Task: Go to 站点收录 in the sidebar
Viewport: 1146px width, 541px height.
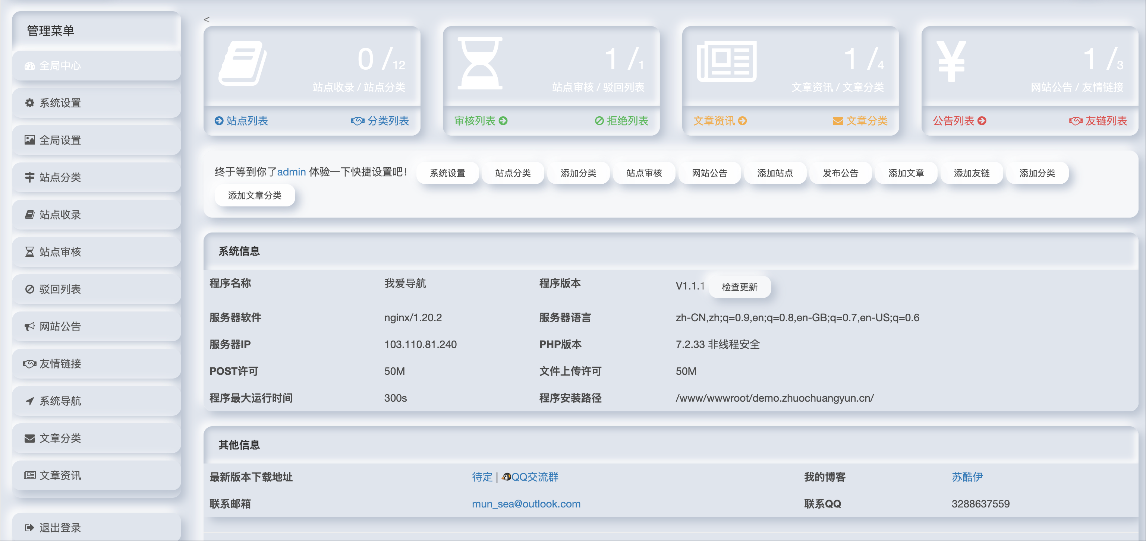Action: pos(97,215)
